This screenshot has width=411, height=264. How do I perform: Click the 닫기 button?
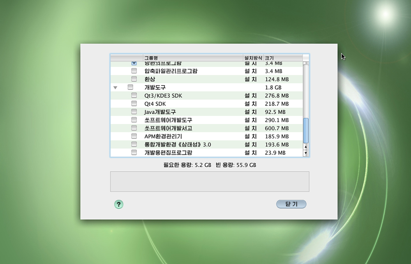click(x=291, y=204)
